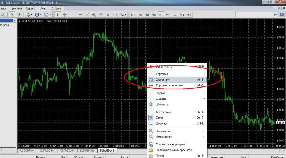Click the chart templates icon
The image size is (286, 158).
click(x=46, y=14)
